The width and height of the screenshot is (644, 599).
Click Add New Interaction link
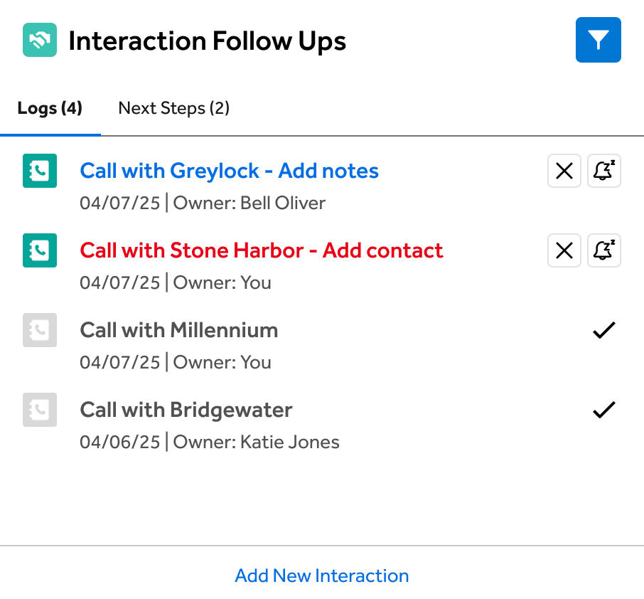click(322, 576)
